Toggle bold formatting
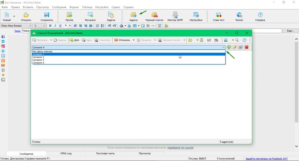Viewport: 299px width, 161px height. (x=50, y=26)
